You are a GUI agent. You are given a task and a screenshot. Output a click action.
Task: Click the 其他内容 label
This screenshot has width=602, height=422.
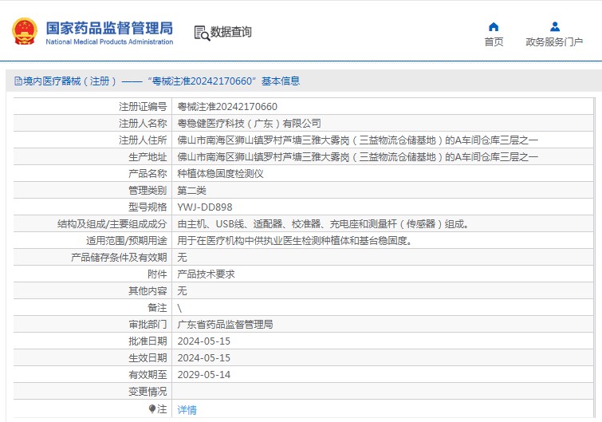148,291
